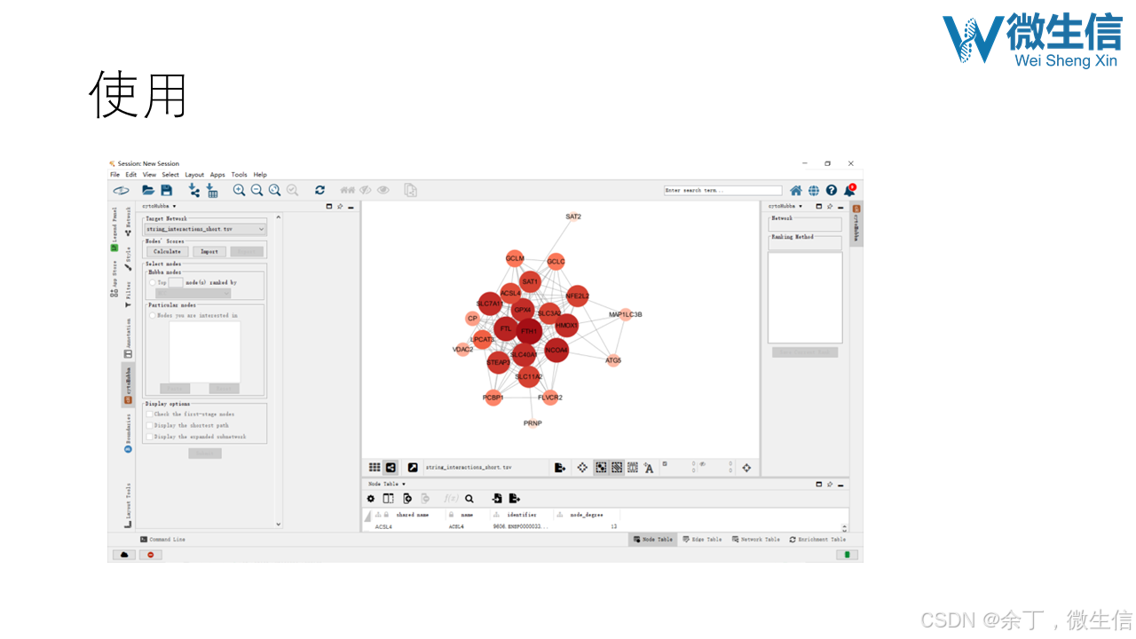Open notifications via the bell icon
Image resolution: width=1136 pixels, height=639 pixels.
tap(848, 190)
